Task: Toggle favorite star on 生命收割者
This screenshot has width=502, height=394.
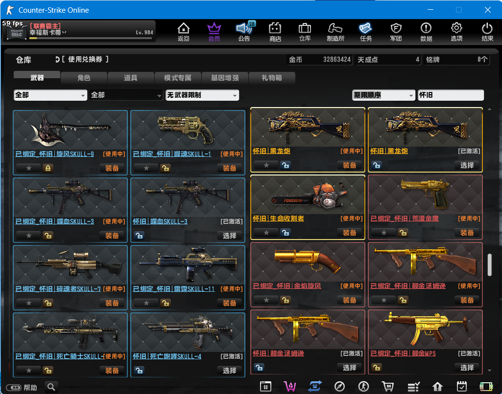Action: click(x=266, y=233)
